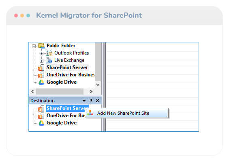The image size is (229, 162).
Task: Click the source OneDrive For Business icon
Action: click(41, 75)
